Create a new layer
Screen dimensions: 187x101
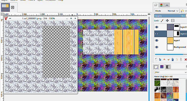156,59
